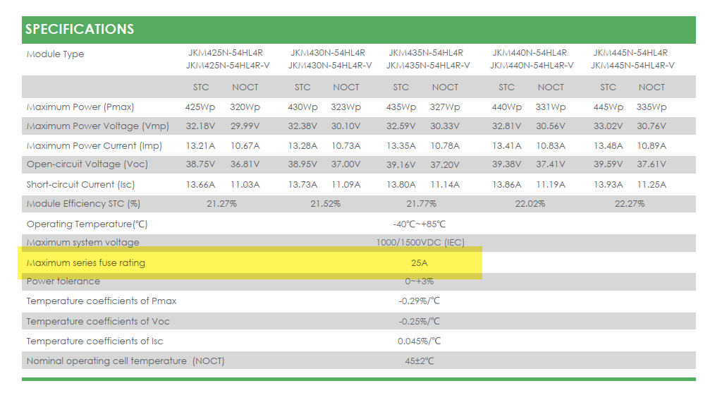Click the 335Wp NOCT value
The width and height of the screenshot is (722, 393).
(651, 107)
